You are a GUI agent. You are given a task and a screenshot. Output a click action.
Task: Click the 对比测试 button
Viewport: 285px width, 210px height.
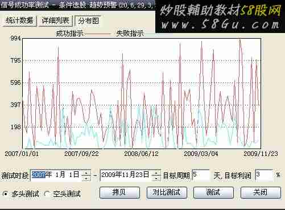point(167,192)
